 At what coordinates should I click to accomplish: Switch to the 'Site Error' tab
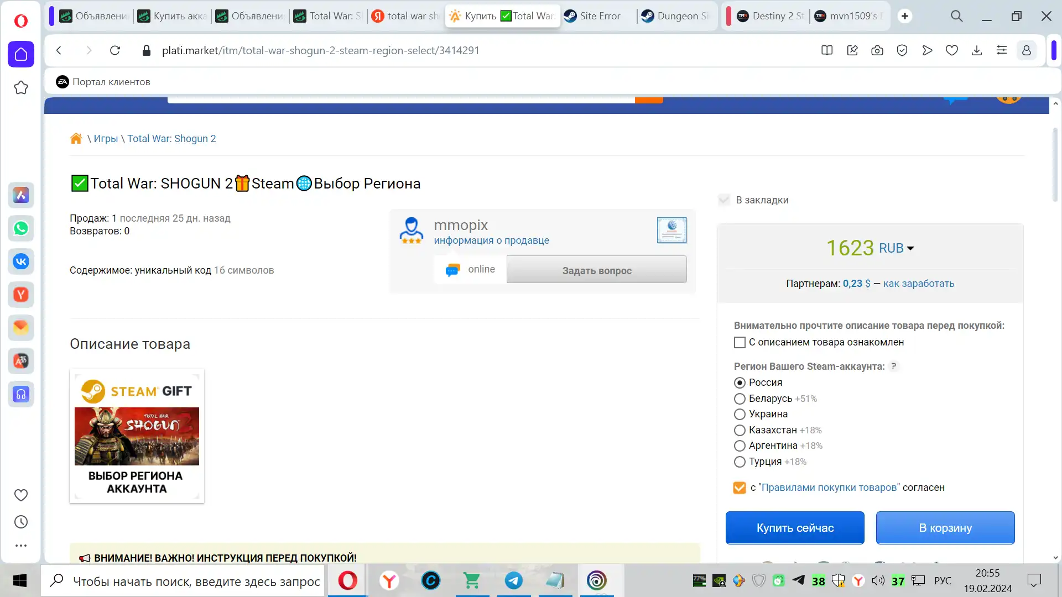[x=599, y=16]
